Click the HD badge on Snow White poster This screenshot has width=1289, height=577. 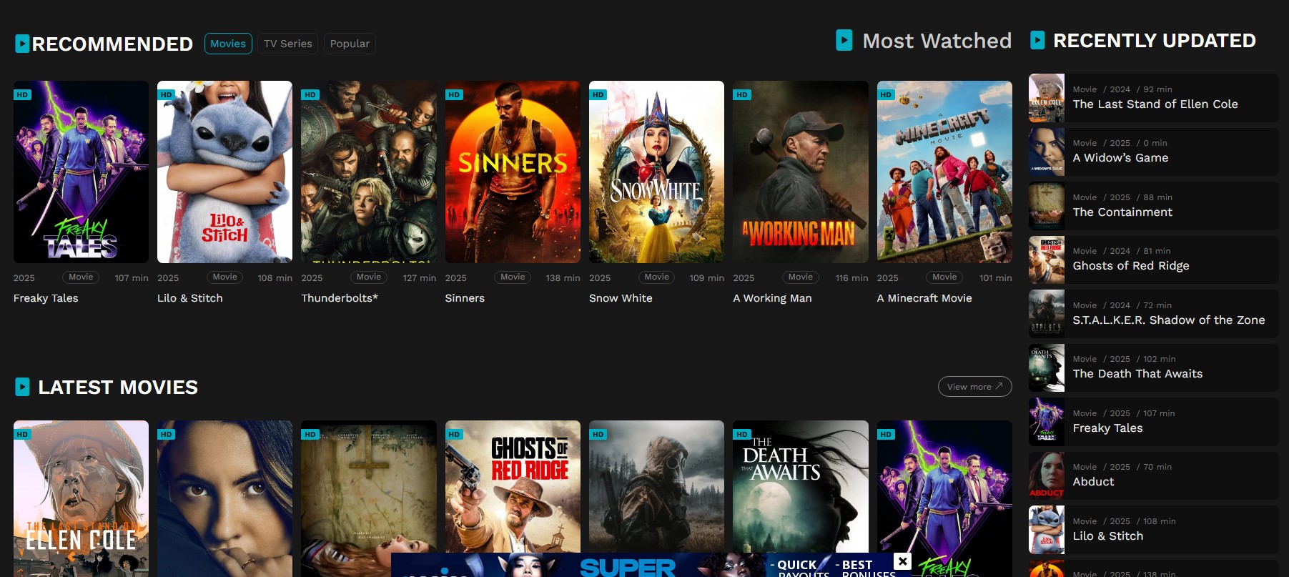[x=598, y=94]
